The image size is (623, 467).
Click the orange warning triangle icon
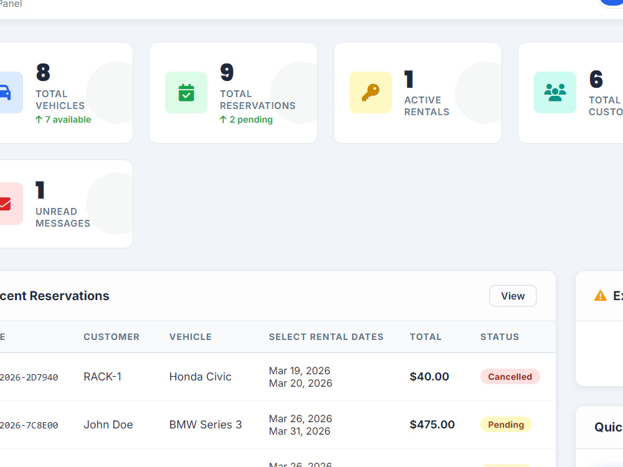(601, 296)
